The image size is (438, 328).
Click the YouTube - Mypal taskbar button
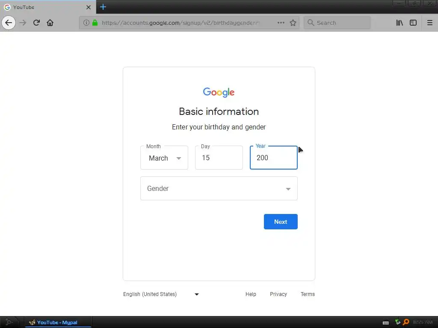coord(58,322)
